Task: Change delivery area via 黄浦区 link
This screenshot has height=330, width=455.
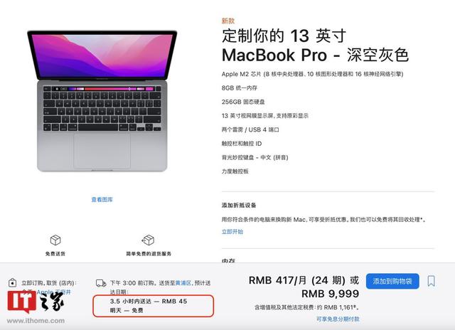Action: [x=183, y=282]
